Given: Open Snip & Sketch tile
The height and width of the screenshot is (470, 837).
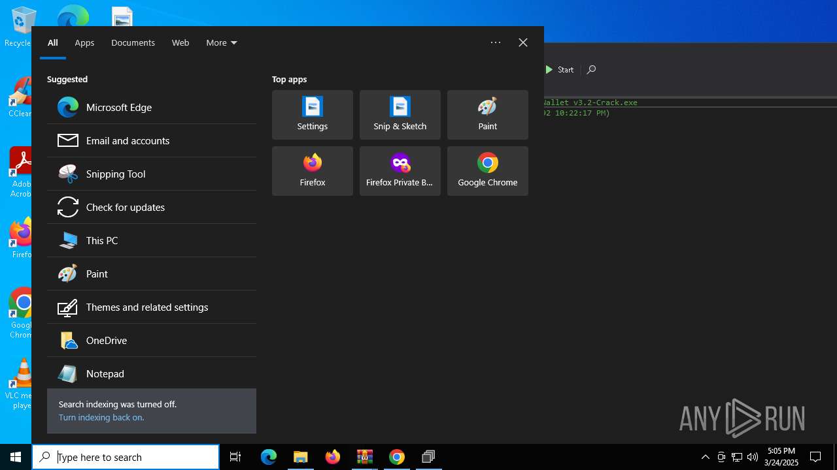Looking at the screenshot, I should [x=400, y=115].
